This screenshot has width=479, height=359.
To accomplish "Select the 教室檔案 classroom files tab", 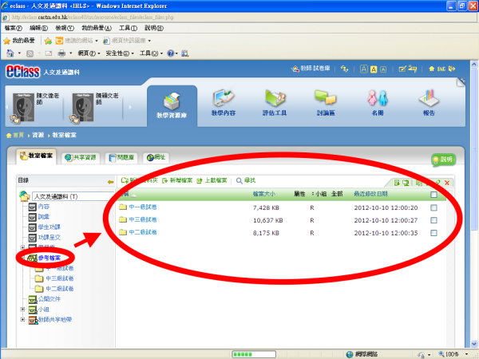I will pyautogui.click(x=36, y=156).
